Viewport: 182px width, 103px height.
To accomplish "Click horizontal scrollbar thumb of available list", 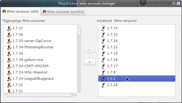I will [39, 95].
